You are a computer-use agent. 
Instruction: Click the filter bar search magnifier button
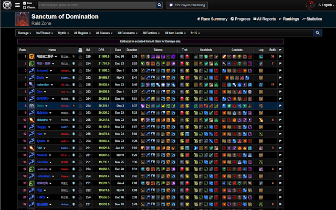(x=318, y=33)
